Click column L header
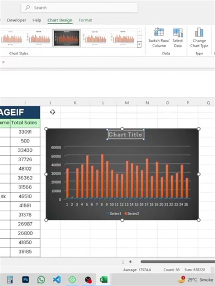 point(103,103)
